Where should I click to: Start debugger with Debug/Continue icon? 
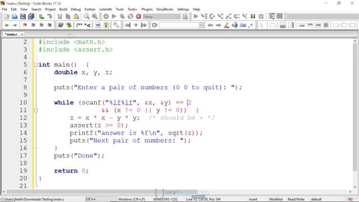196,16
